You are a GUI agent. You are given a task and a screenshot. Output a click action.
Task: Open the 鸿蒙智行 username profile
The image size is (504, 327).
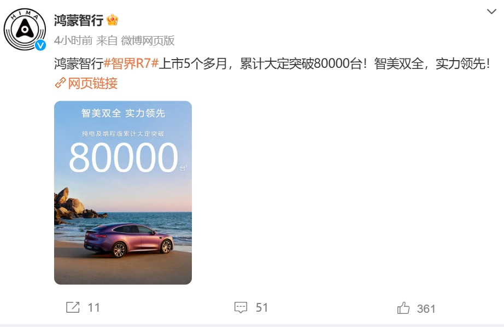coord(79,21)
